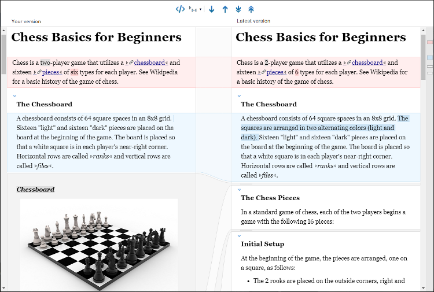The image size is (434, 292).
Task: Click highlighted word 'six' in Your version
Action: pos(74,72)
